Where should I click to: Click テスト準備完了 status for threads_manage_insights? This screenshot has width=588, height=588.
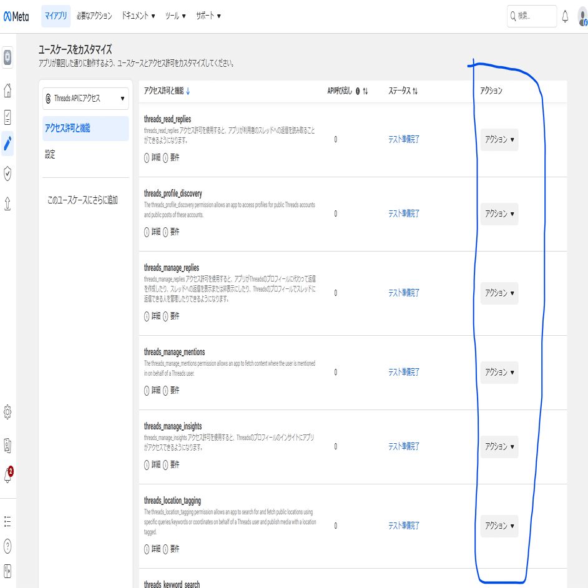403,446
